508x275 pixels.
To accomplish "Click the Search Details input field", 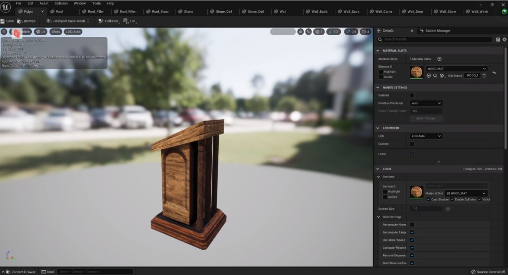I will coord(437,40).
